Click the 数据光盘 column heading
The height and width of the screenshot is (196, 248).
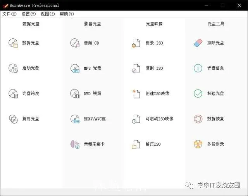(31, 24)
